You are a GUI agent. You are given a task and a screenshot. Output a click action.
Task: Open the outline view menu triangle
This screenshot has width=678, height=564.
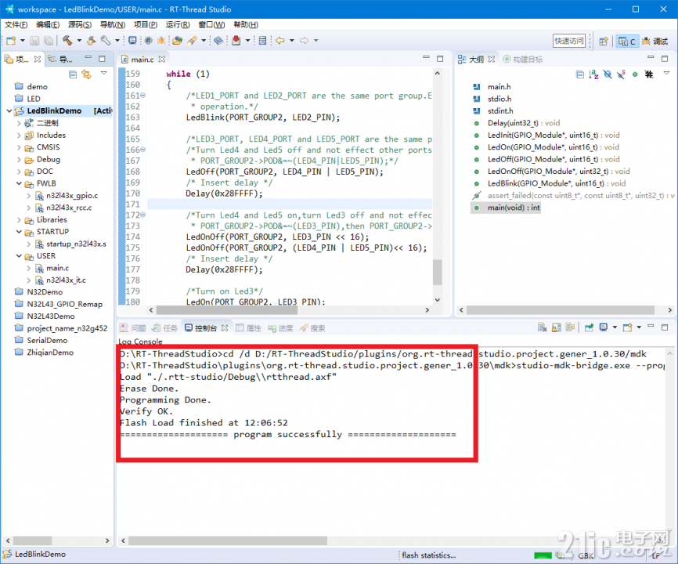[666, 73]
